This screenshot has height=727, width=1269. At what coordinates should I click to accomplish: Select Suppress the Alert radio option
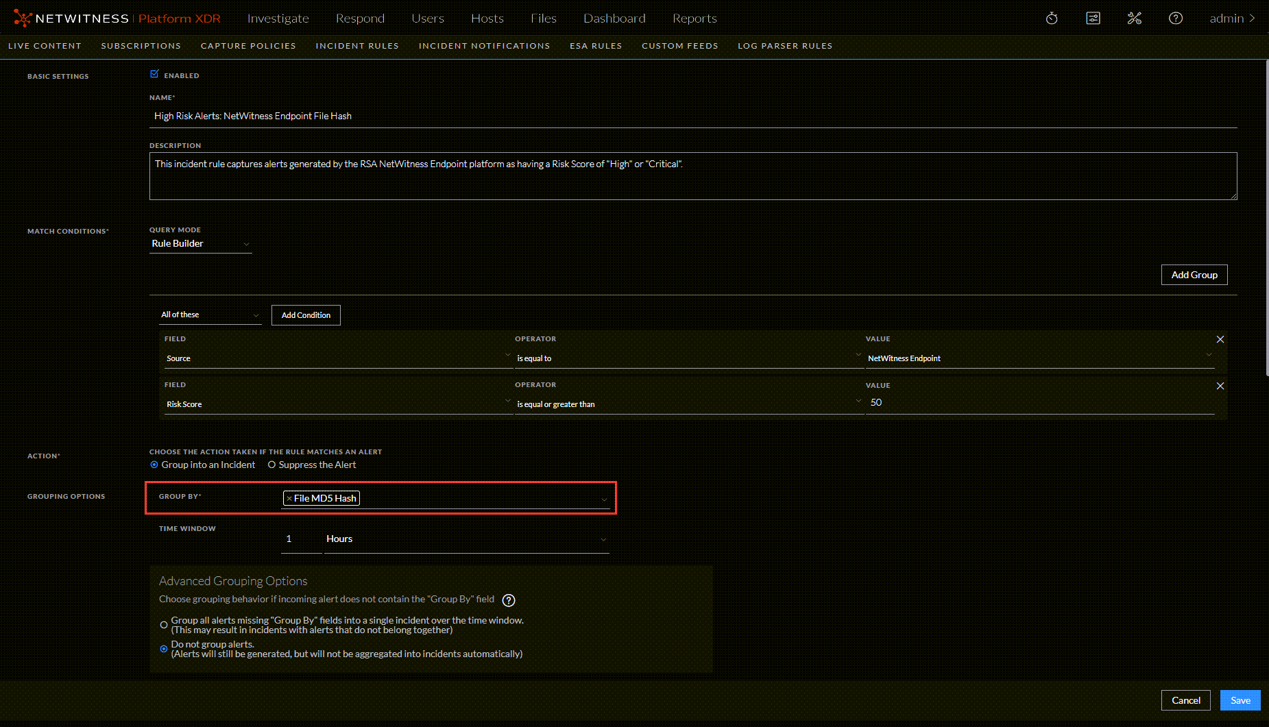click(x=271, y=465)
